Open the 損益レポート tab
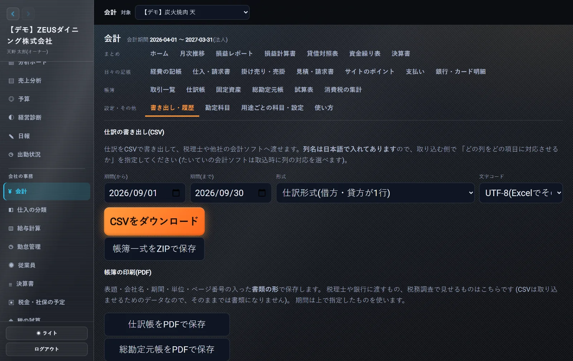This screenshot has height=361, width=573. pyautogui.click(x=234, y=53)
